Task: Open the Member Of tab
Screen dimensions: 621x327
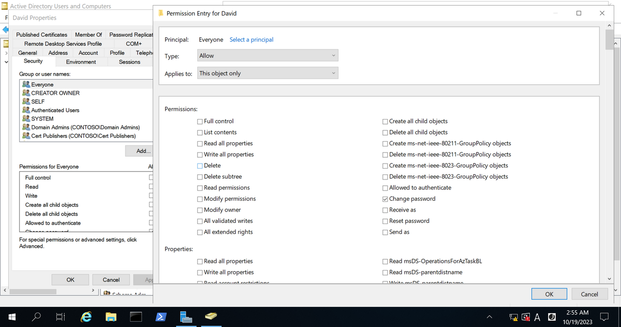Action: [x=88, y=35]
